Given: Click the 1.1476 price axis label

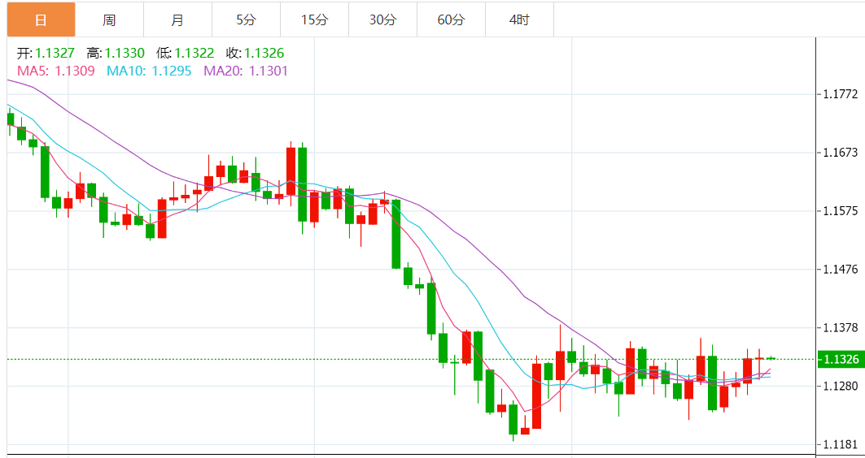Looking at the screenshot, I should (x=841, y=270).
